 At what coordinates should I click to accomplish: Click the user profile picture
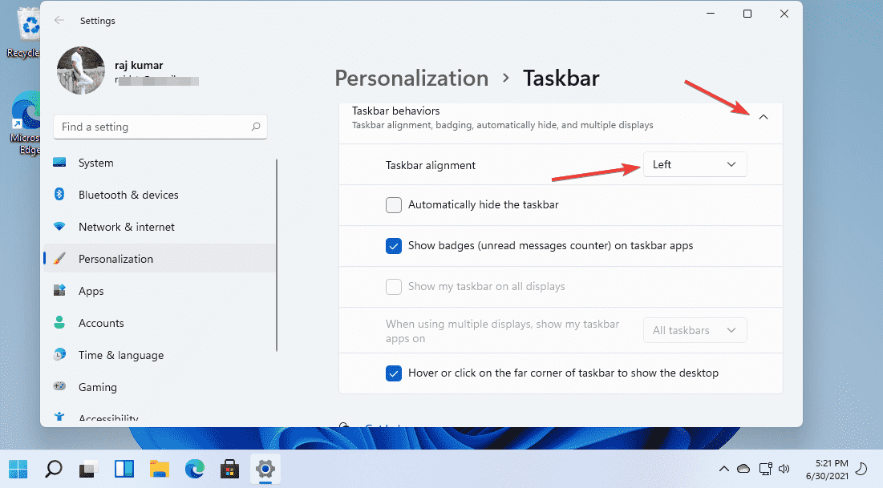coord(81,71)
